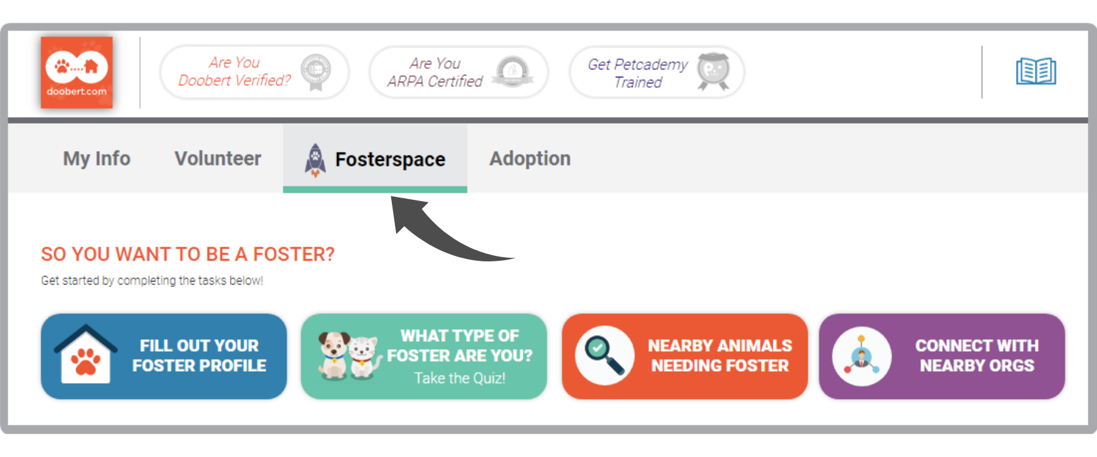Click the nearby orgs network icon

[862, 356]
